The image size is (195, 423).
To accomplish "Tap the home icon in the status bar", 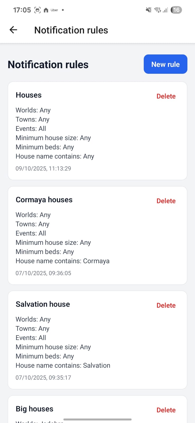I will (x=46, y=10).
